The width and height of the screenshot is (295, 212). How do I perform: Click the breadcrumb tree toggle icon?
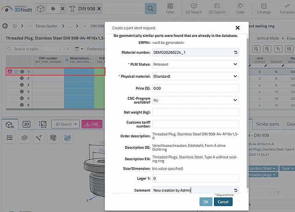pyautogui.click(x=15, y=26)
